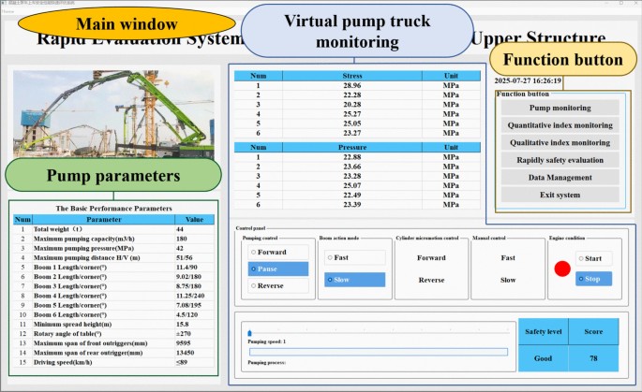Click The Basic Performance Parameters title
Image resolution: width=642 pixels, height=392 pixels.
point(113,209)
